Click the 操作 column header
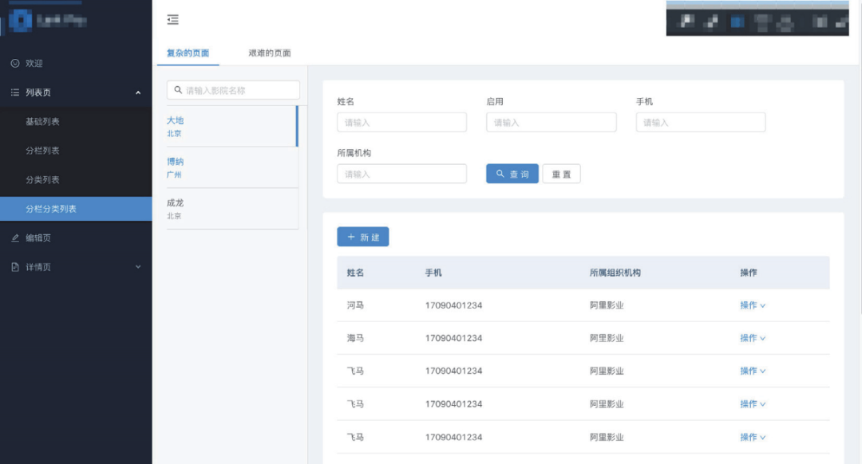Image resolution: width=862 pixels, height=464 pixels. tap(749, 273)
